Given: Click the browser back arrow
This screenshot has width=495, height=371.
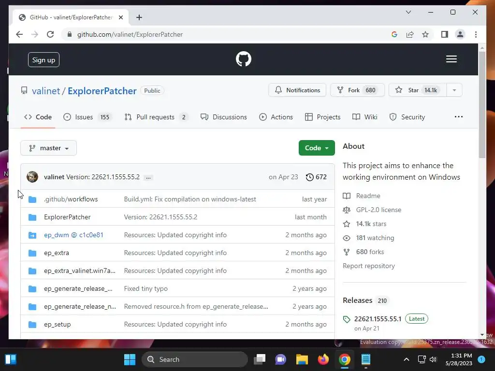Looking at the screenshot, I should [19, 34].
